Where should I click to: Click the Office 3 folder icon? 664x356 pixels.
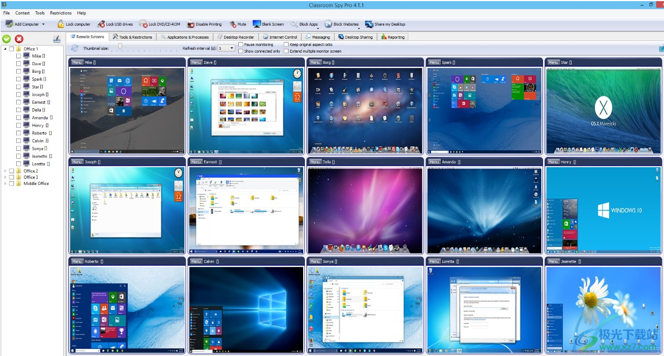coord(18,177)
